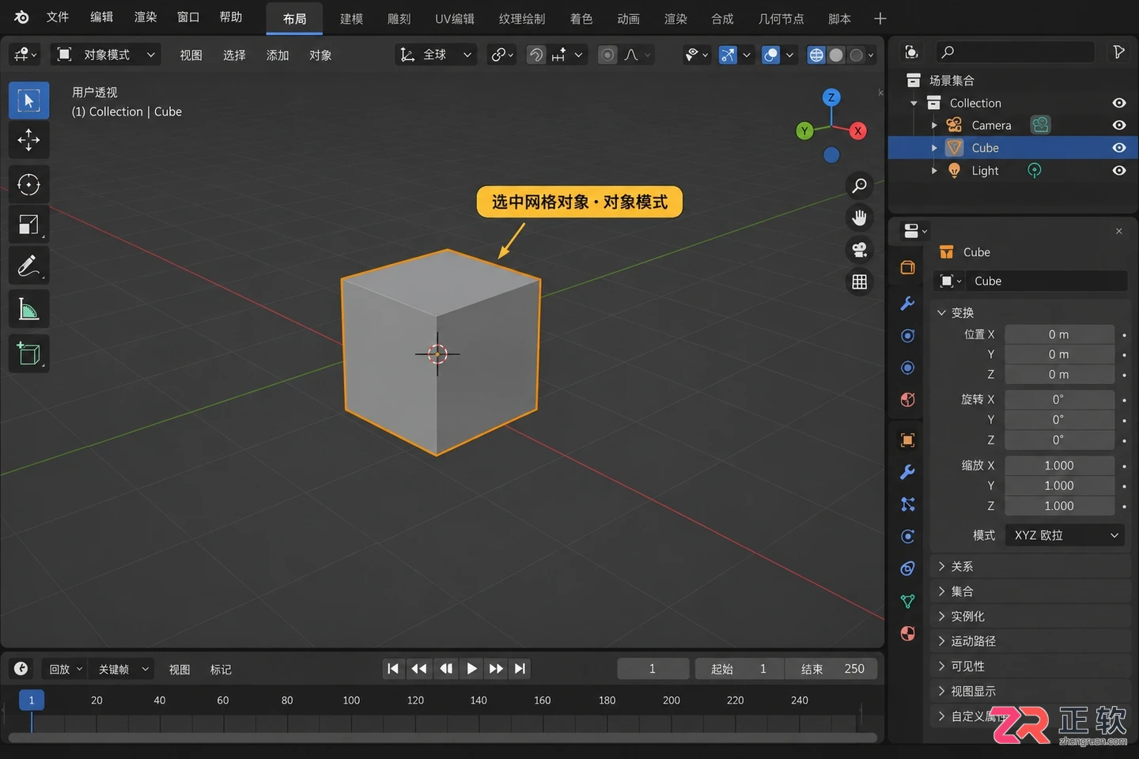Activate the Rotate tool
Viewport: 1139px width, 759px height.
[x=28, y=185]
